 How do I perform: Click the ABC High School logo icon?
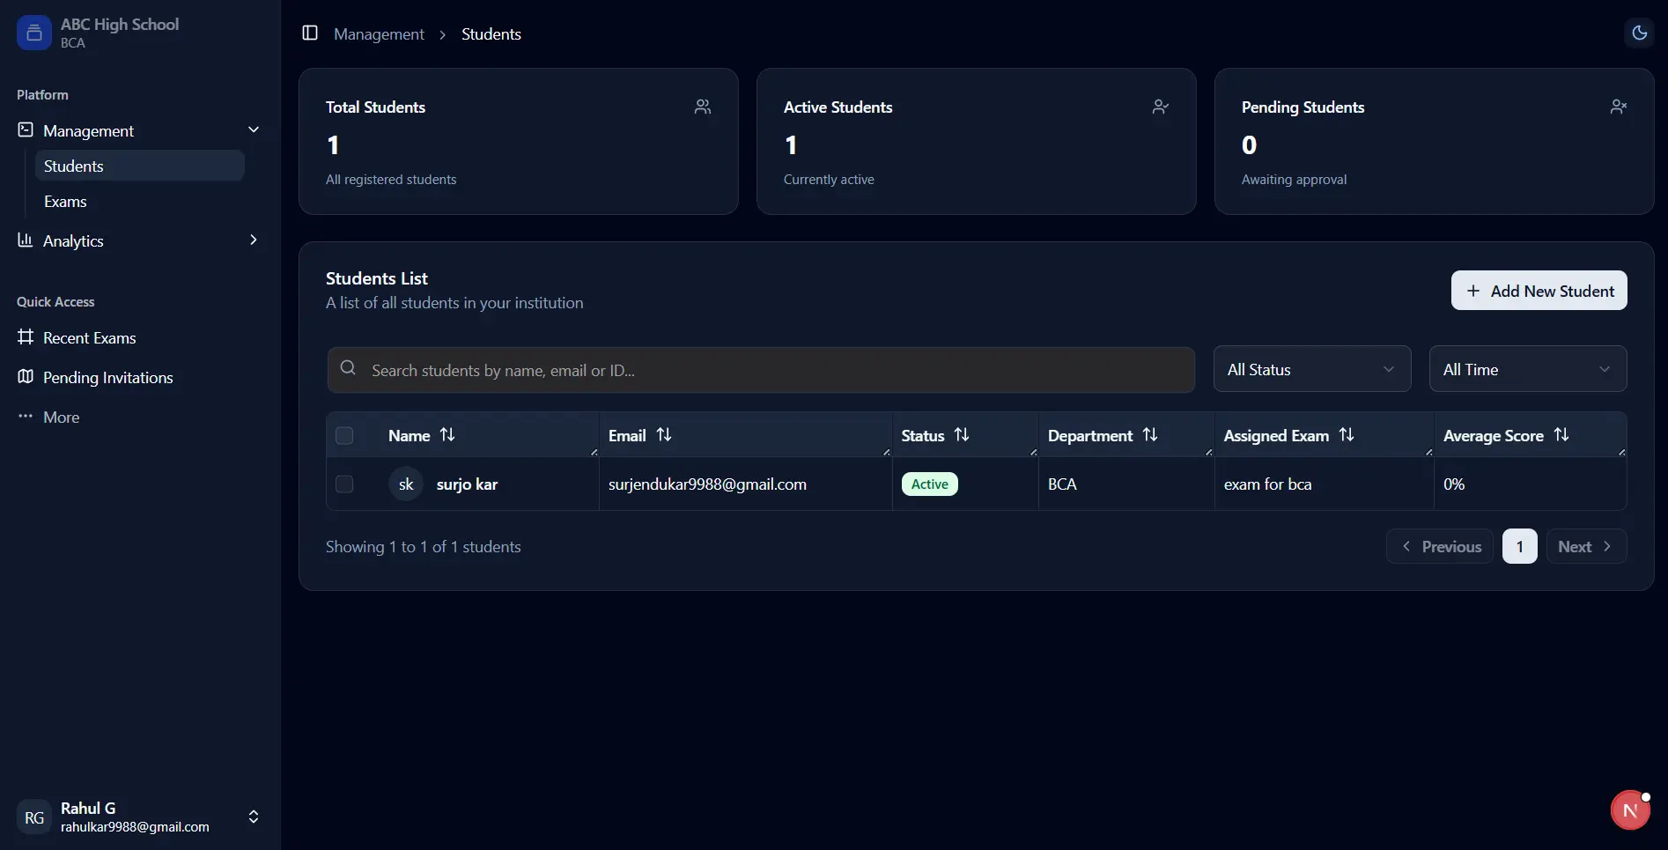coord(33,33)
